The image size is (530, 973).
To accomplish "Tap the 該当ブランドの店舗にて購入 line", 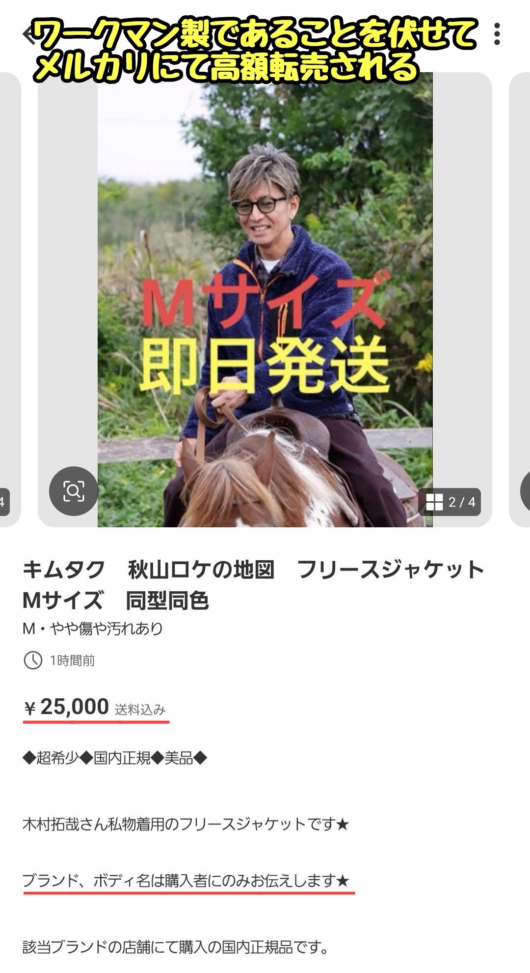I will (x=176, y=946).
